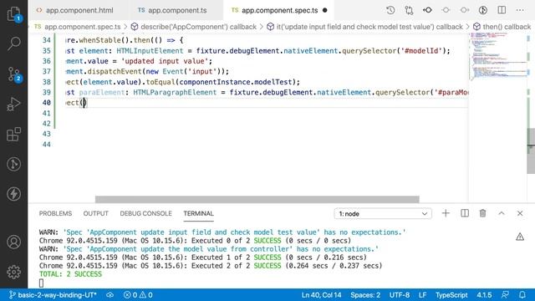
Task: Click HTMLParagraphElement on line 39
Action: (x=175, y=92)
